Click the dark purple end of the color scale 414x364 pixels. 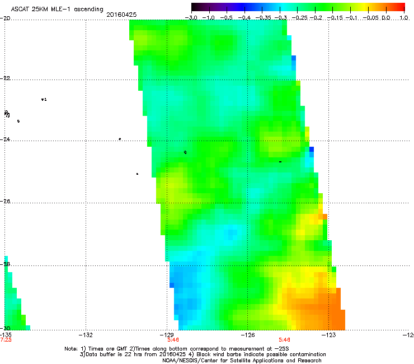pyautogui.click(x=197, y=7)
